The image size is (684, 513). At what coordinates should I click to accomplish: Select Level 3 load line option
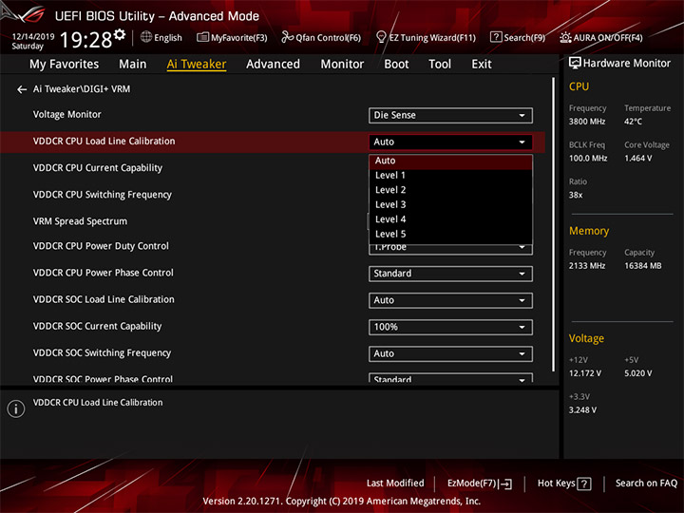click(x=450, y=204)
